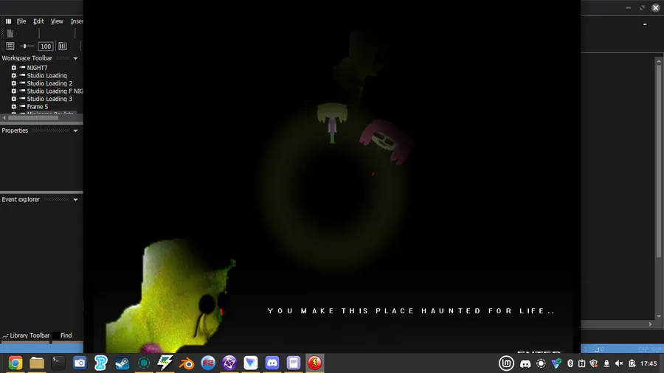This screenshot has height=373, width=664.
Task: Open the security shield tray icon
Action: pos(594,363)
